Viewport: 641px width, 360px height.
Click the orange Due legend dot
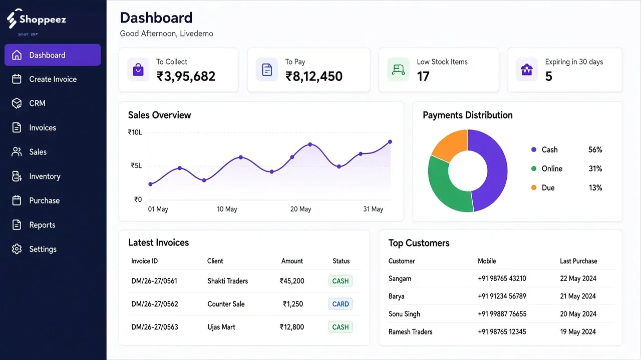pos(534,187)
